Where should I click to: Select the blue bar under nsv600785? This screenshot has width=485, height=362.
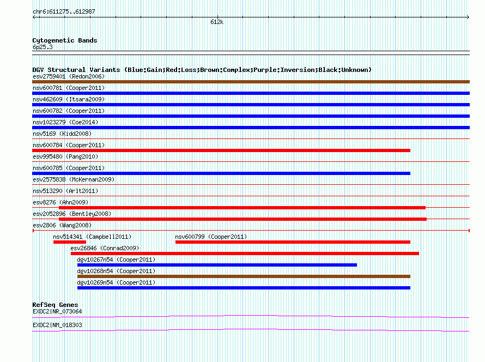click(x=221, y=173)
